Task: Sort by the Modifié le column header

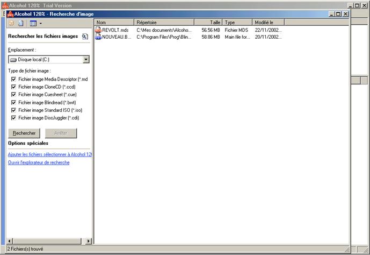Action: (x=269, y=22)
